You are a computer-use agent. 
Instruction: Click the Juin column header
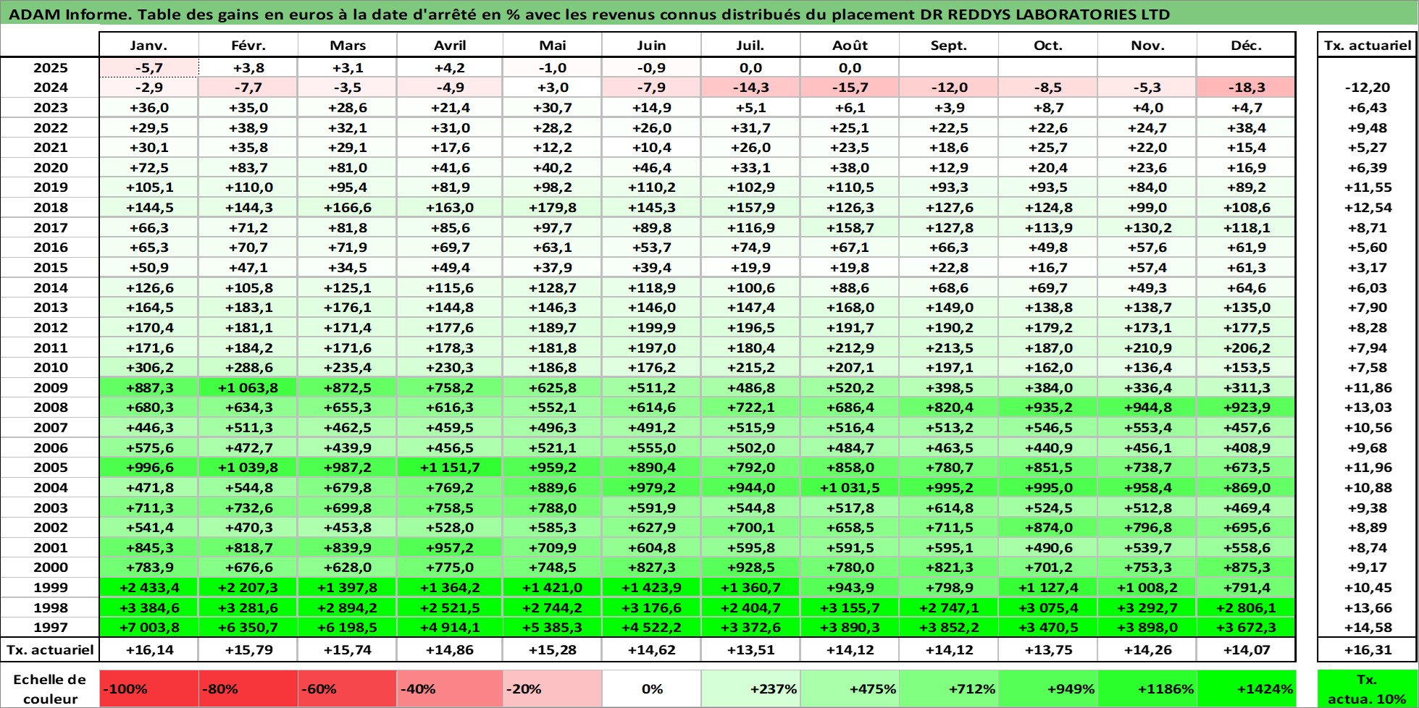tap(651, 45)
